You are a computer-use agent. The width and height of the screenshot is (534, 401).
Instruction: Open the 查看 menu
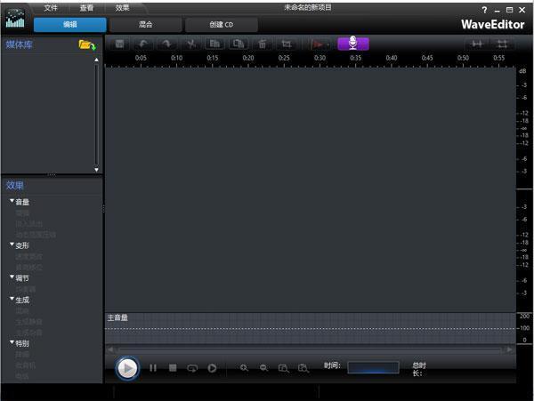point(86,7)
